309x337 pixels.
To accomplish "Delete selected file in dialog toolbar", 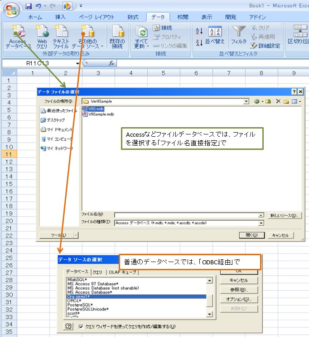I will pos(278,101).
